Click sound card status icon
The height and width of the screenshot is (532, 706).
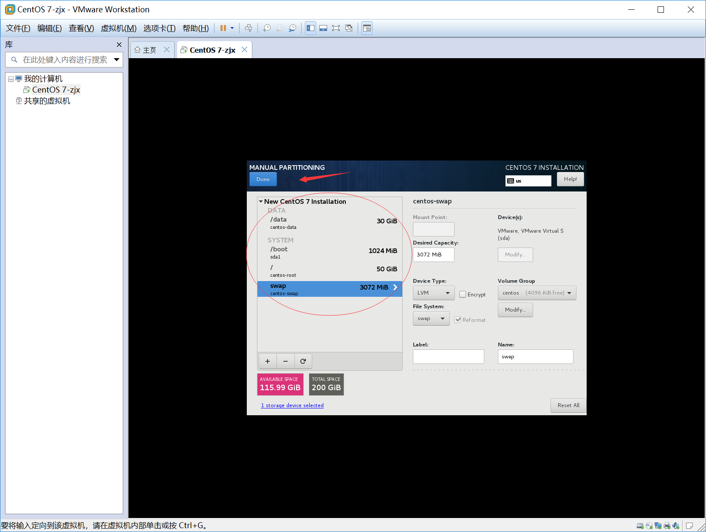(676, 526)
